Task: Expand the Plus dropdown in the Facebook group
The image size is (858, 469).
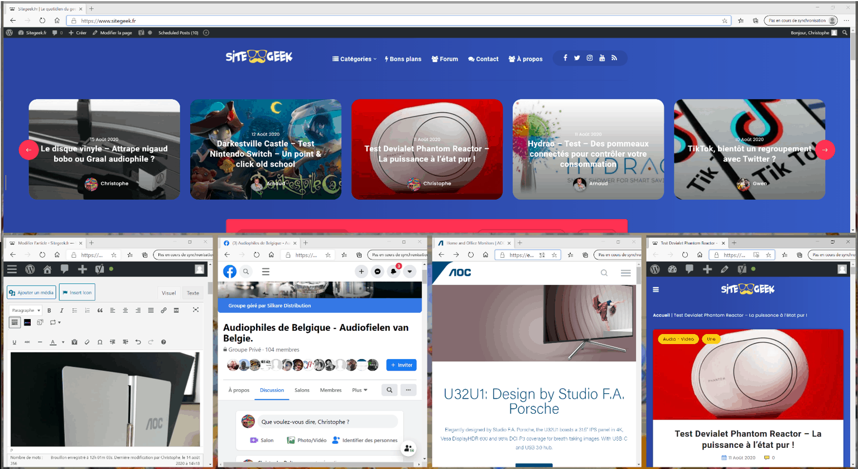Action: [x=360, y=390]
